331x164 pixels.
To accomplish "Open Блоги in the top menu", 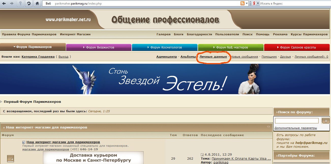I will click(x=179, y=34).
